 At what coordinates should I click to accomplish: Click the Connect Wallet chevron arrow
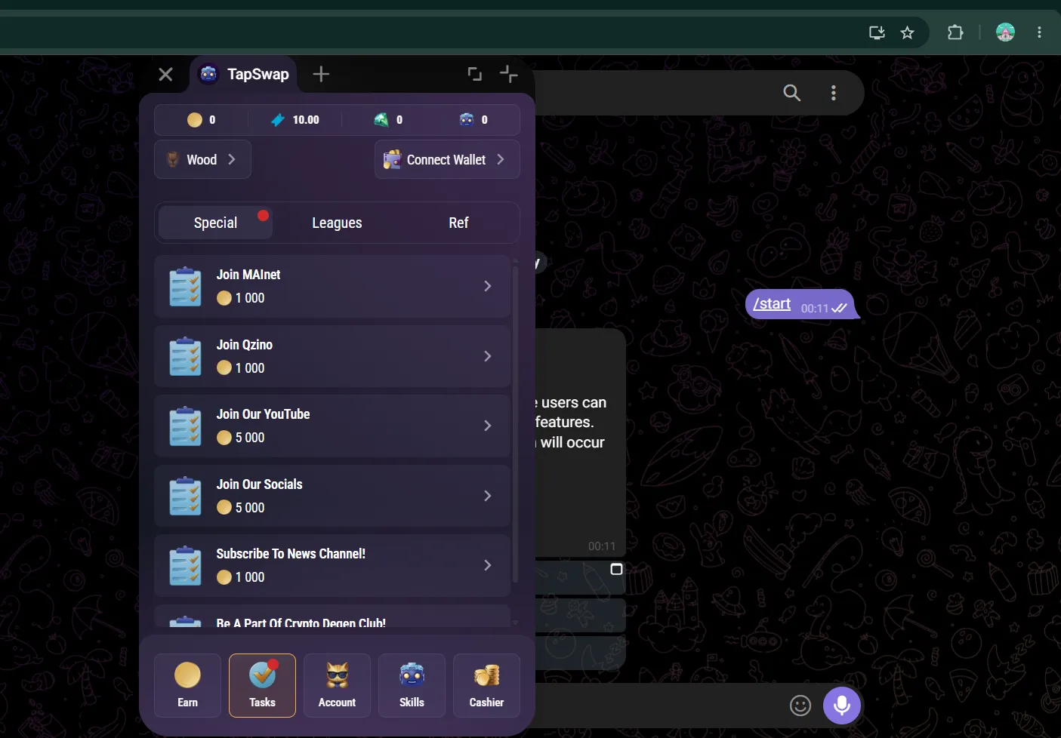point(500,159)
